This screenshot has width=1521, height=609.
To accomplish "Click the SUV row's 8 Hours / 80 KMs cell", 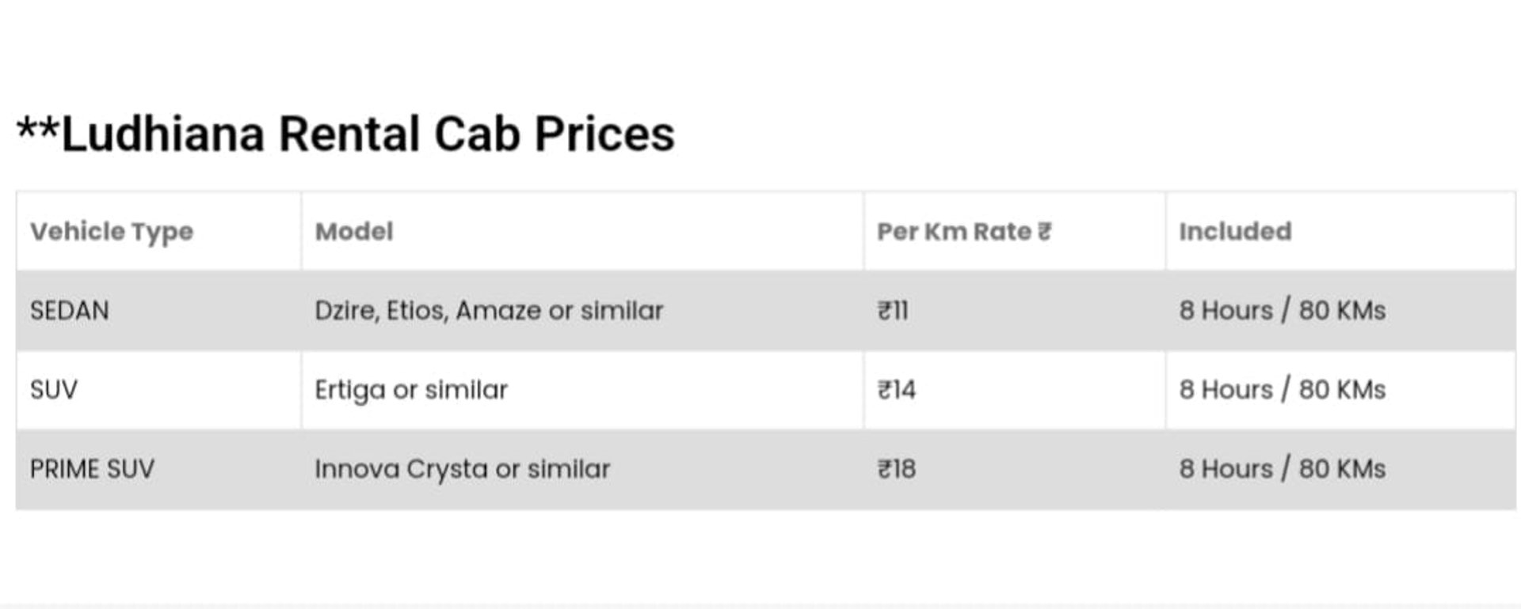I will 1283,390.
